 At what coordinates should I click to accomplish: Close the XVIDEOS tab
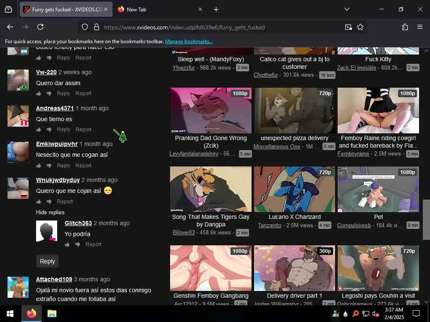(106, 9)
